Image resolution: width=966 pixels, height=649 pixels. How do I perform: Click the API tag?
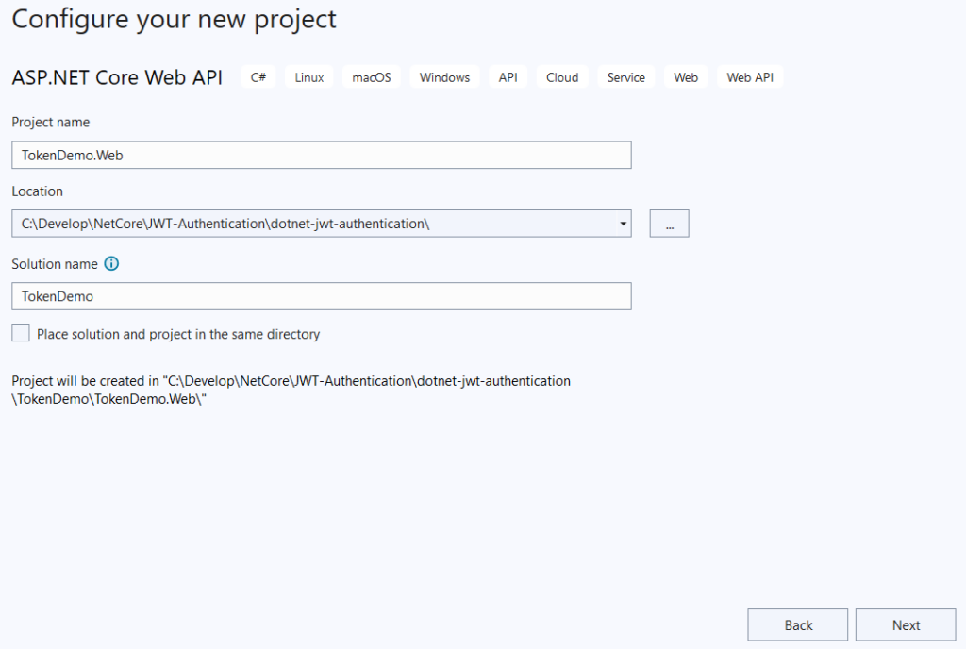click(508, 77)
